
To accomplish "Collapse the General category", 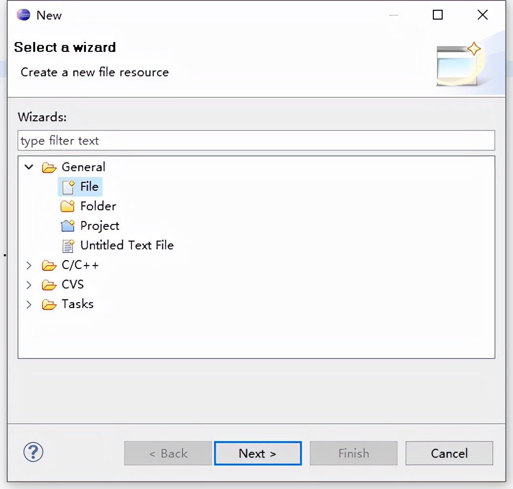I will click(x=29, y=167).
